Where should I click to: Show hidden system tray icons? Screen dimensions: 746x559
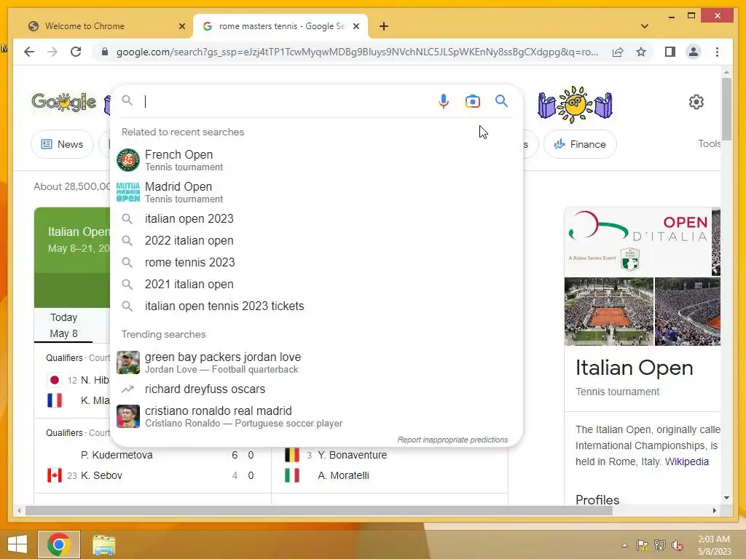(624, 545)
